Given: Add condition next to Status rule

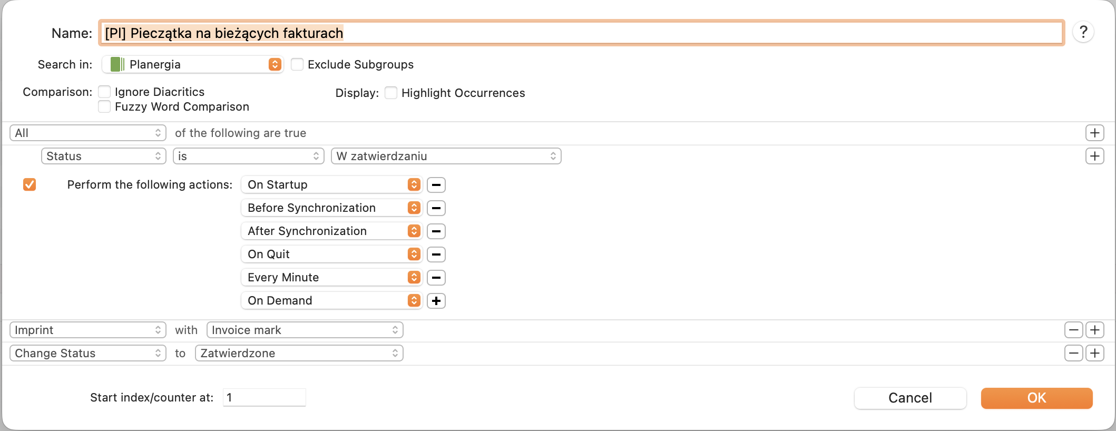Looking at the screenshot, I should coord(1095,156).
